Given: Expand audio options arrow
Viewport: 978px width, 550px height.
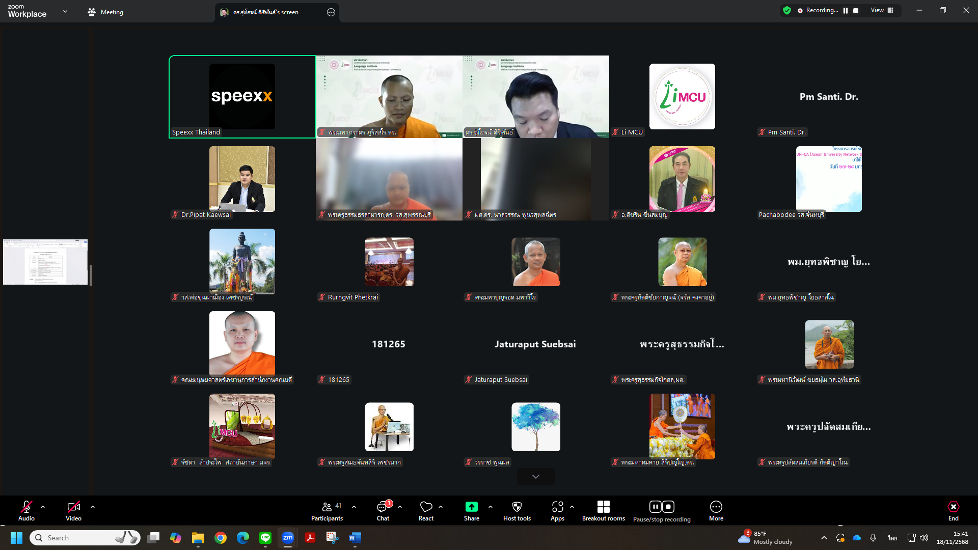Looking at the screenshot, I should (x=43, y=507).
